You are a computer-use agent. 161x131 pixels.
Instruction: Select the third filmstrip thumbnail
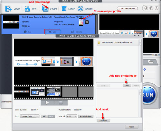click(54, 92)
